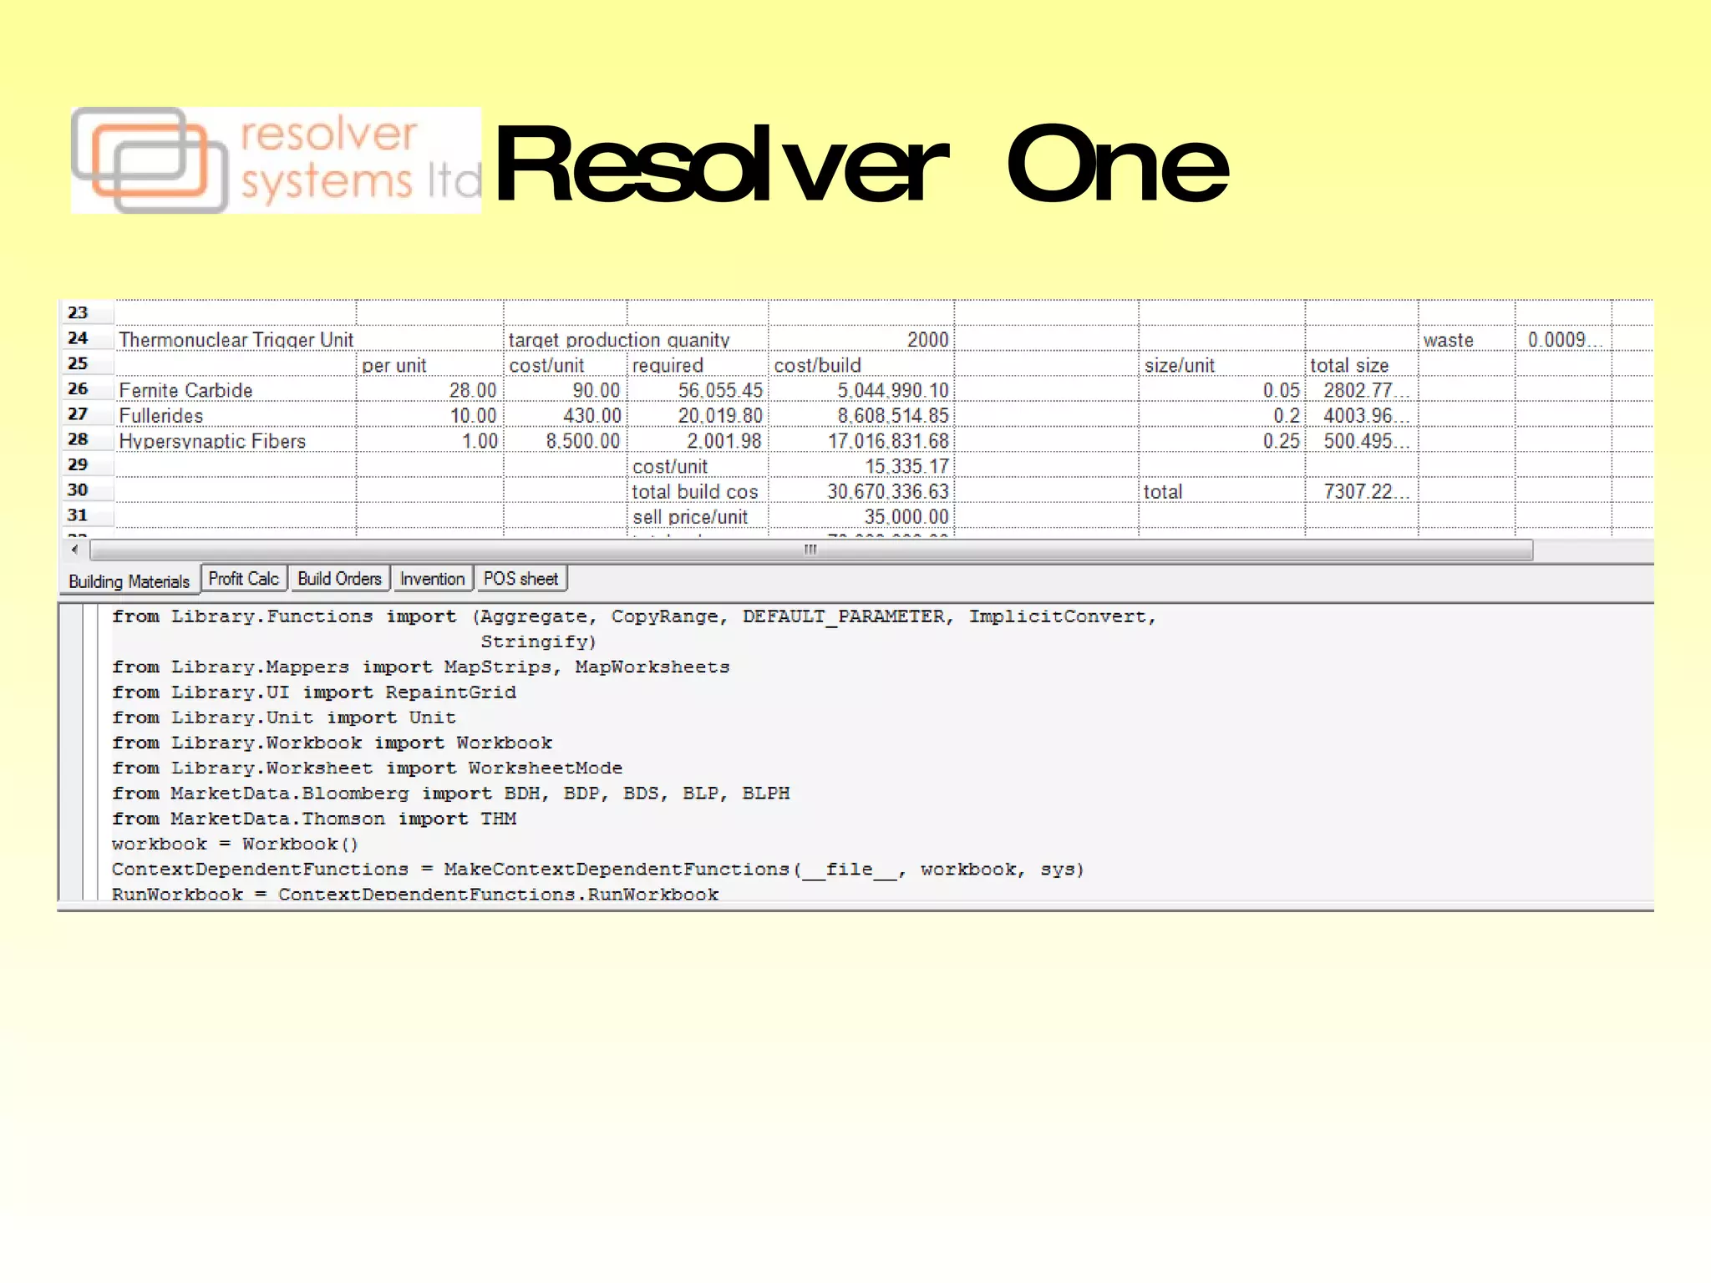1711x1283 pixels.
Task: Click the horizontal scrollbar left arrow
Action: pos(75,550)
